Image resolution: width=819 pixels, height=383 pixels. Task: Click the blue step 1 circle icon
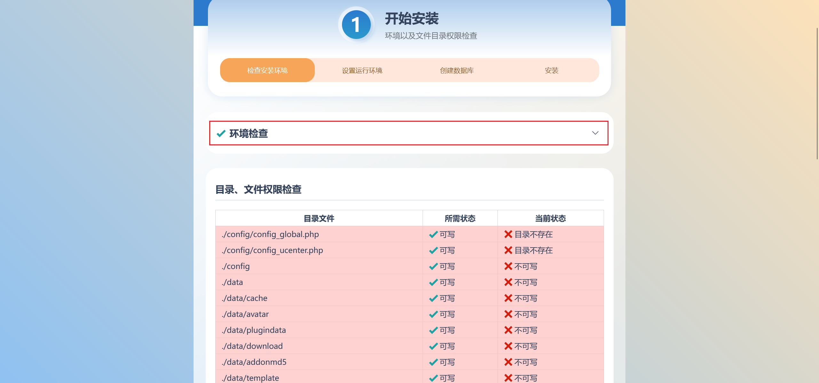click(356, 25)
